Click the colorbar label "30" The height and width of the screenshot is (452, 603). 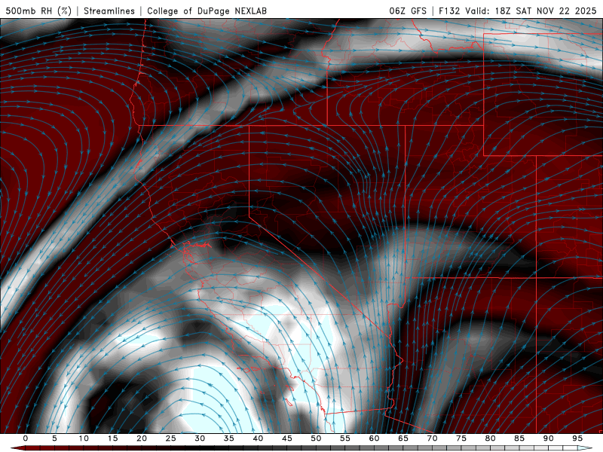tap(200, 438)
